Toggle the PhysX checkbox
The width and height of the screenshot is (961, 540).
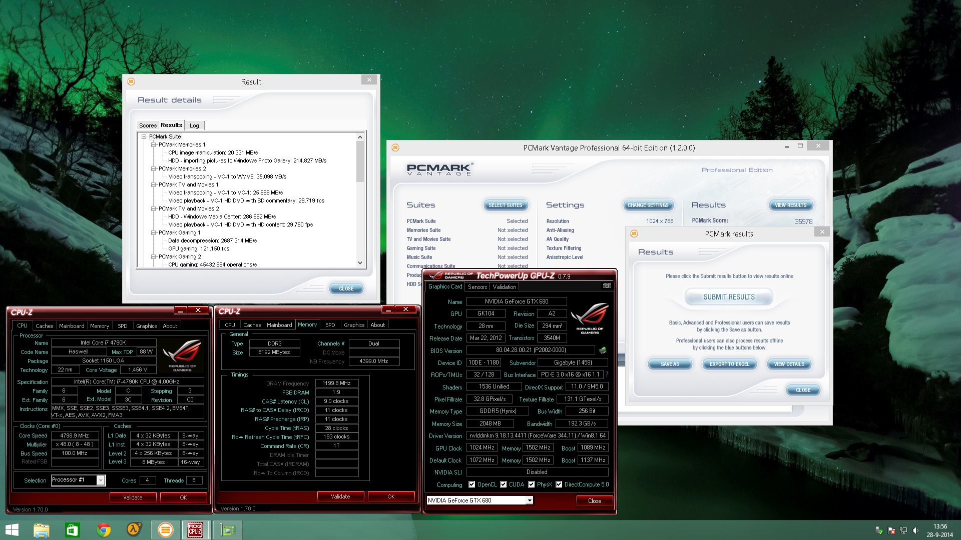pos(531,484)
